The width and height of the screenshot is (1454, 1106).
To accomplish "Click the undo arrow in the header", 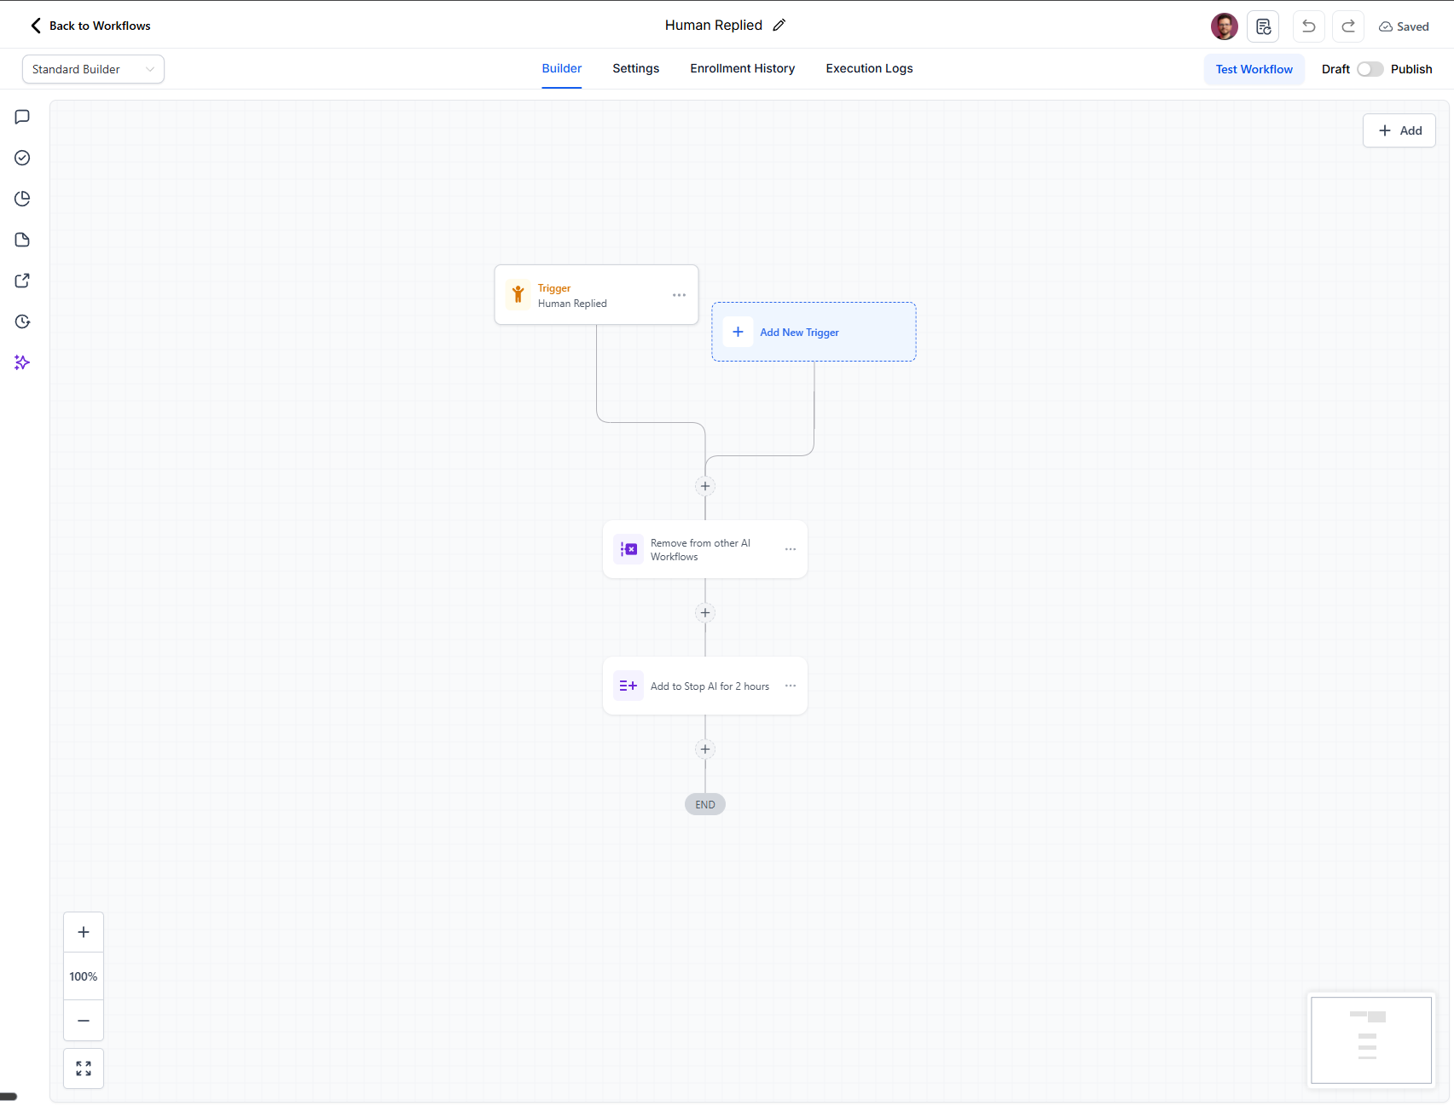I will point(1307,26).
